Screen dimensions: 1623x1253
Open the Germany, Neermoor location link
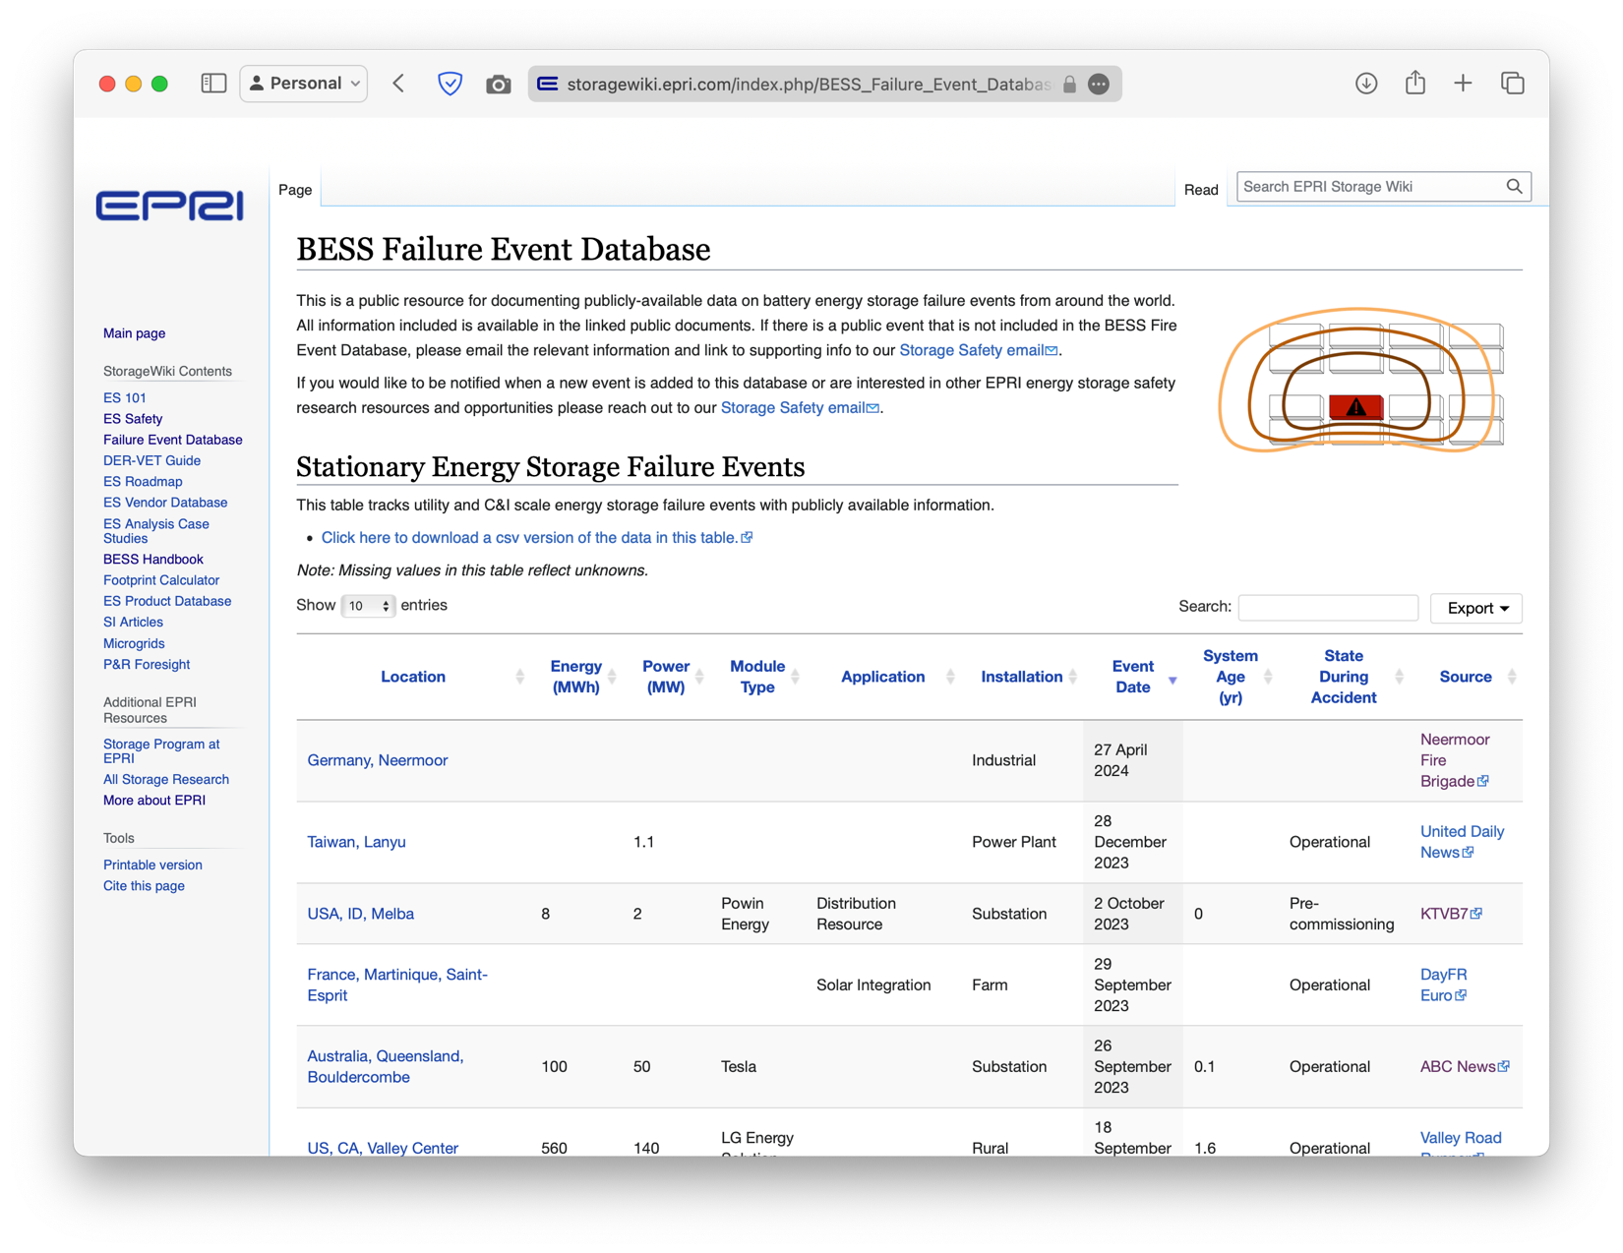tap(377, 760)
